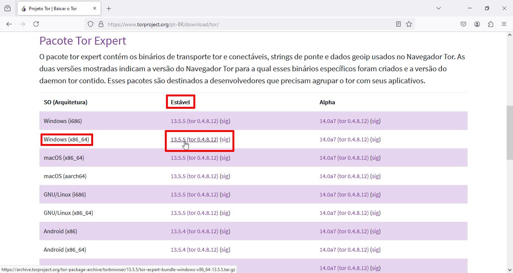
Task: Download stable 13.5.5 for macOS (x86_64)
Action: click(195, 158)
